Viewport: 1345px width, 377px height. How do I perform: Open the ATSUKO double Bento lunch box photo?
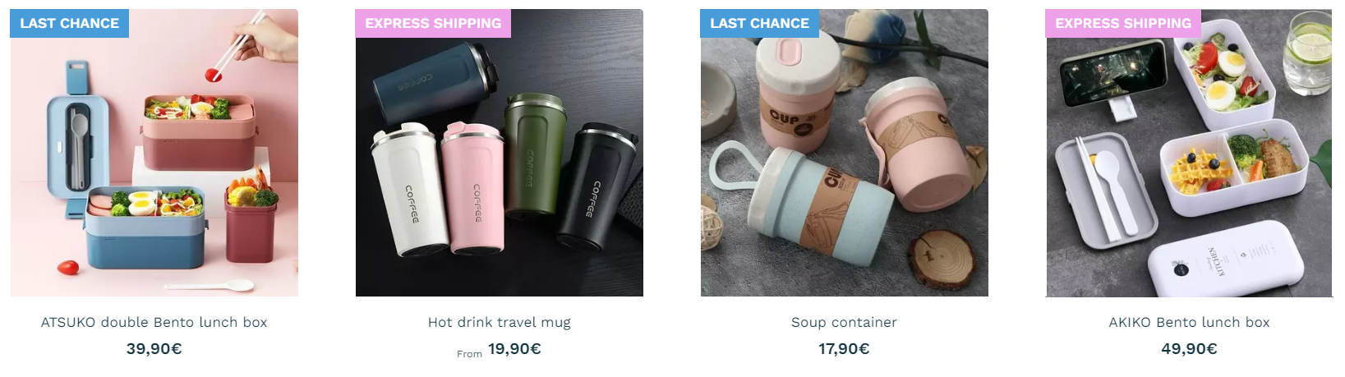pos(154,153)
